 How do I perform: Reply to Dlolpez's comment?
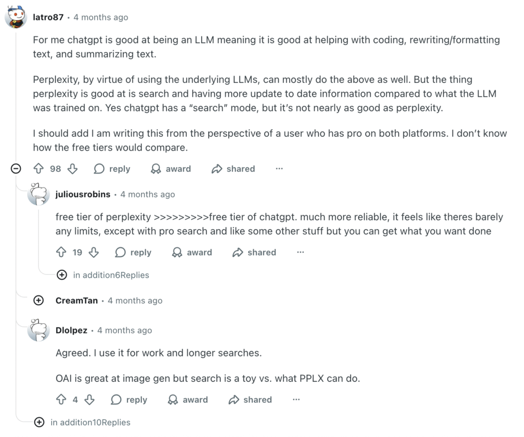point(129,400)
